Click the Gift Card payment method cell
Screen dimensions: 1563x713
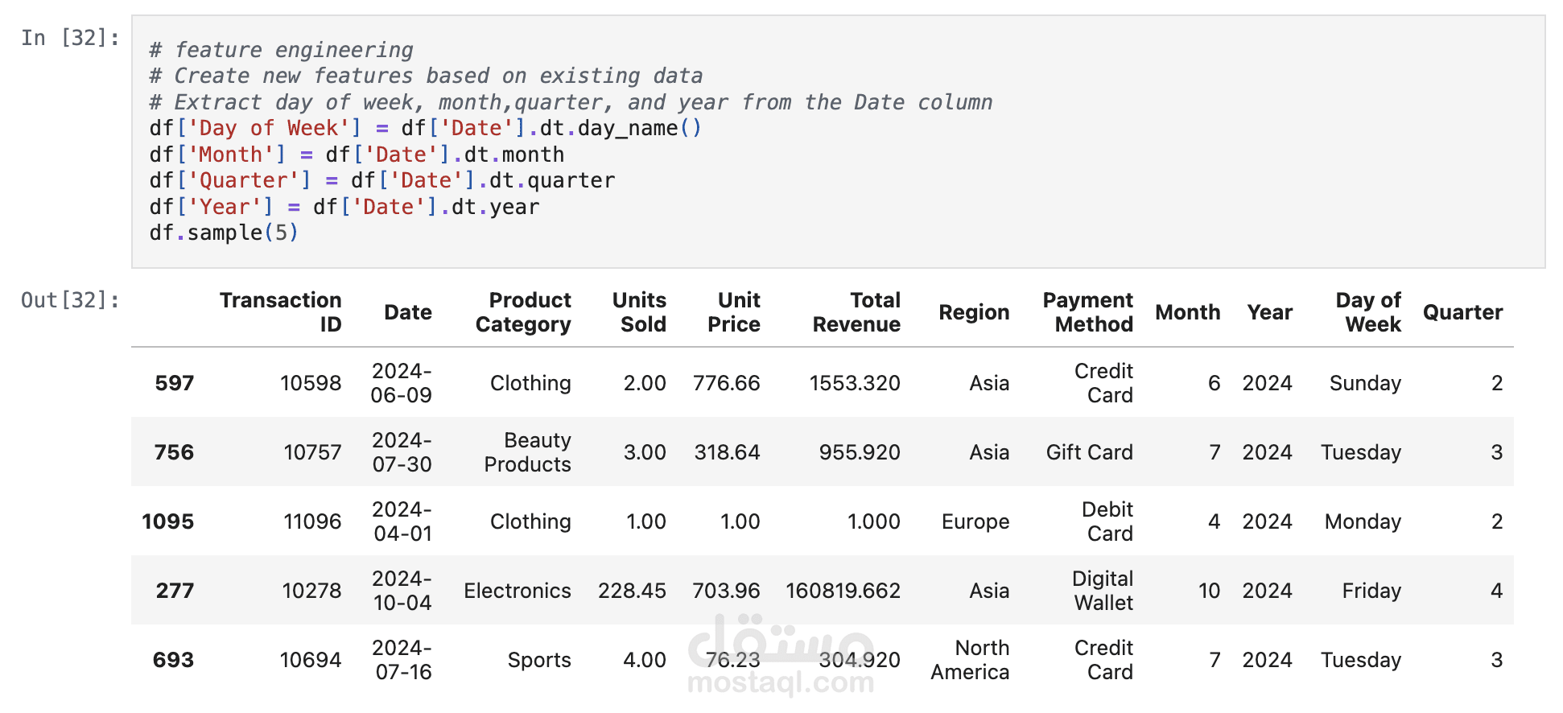[1089, 452]
